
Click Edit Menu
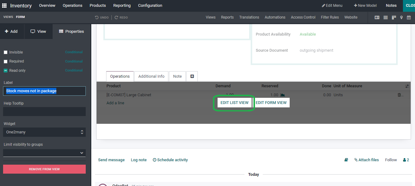click(x=332, y=6)
